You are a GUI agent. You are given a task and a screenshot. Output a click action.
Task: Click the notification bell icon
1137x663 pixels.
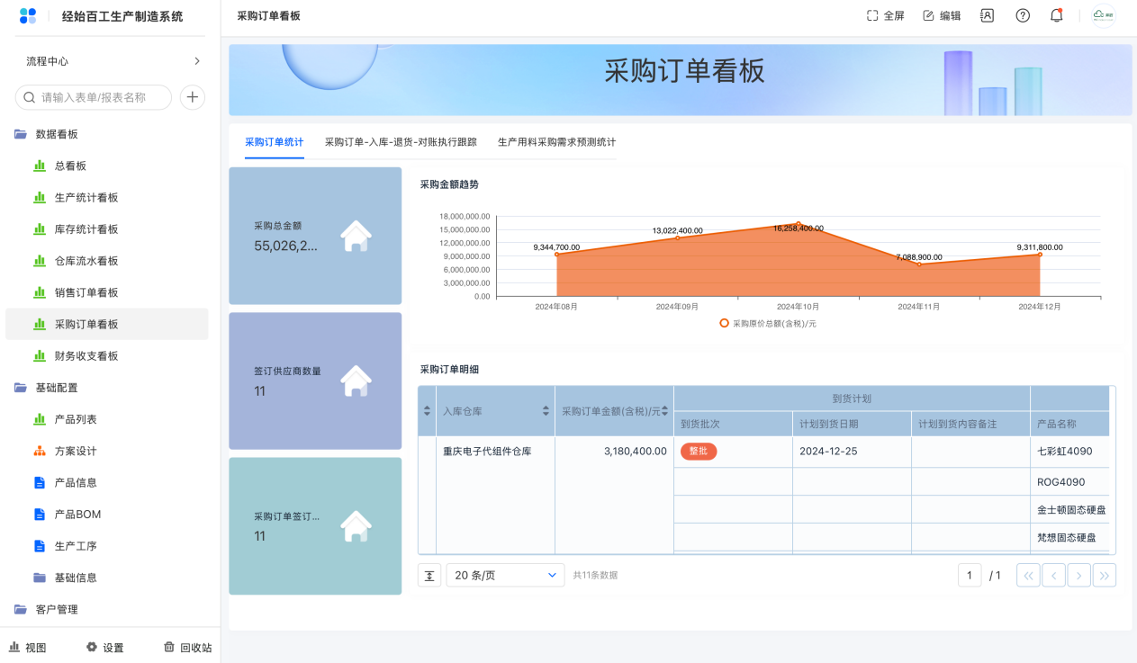[1056, 15]
